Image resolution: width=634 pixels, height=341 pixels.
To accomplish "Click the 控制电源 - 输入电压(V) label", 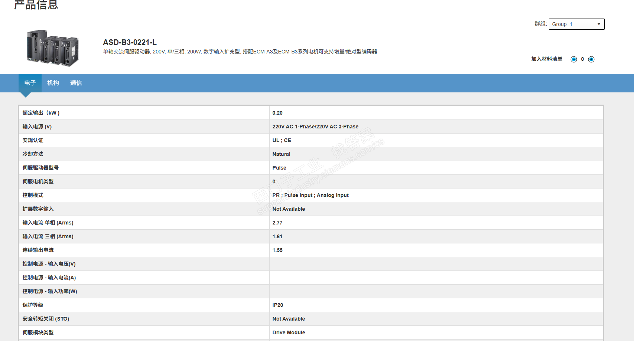I will (49, 264).
